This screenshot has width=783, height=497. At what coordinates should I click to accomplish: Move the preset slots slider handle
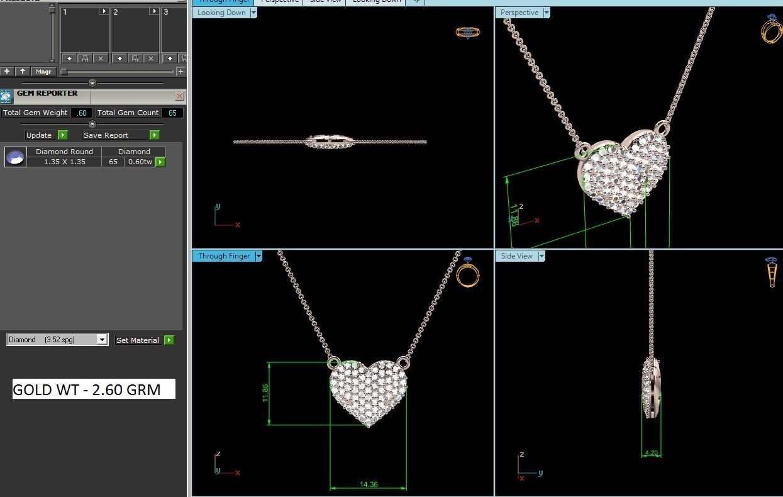tap(64, 72)
